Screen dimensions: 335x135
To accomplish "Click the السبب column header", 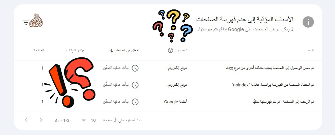I will pyautogui.click(x=310, y=50).
